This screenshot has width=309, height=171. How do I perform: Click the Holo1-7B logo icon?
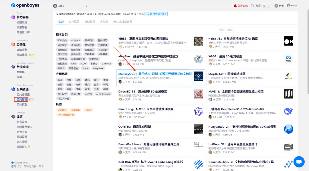pos(288,41)
